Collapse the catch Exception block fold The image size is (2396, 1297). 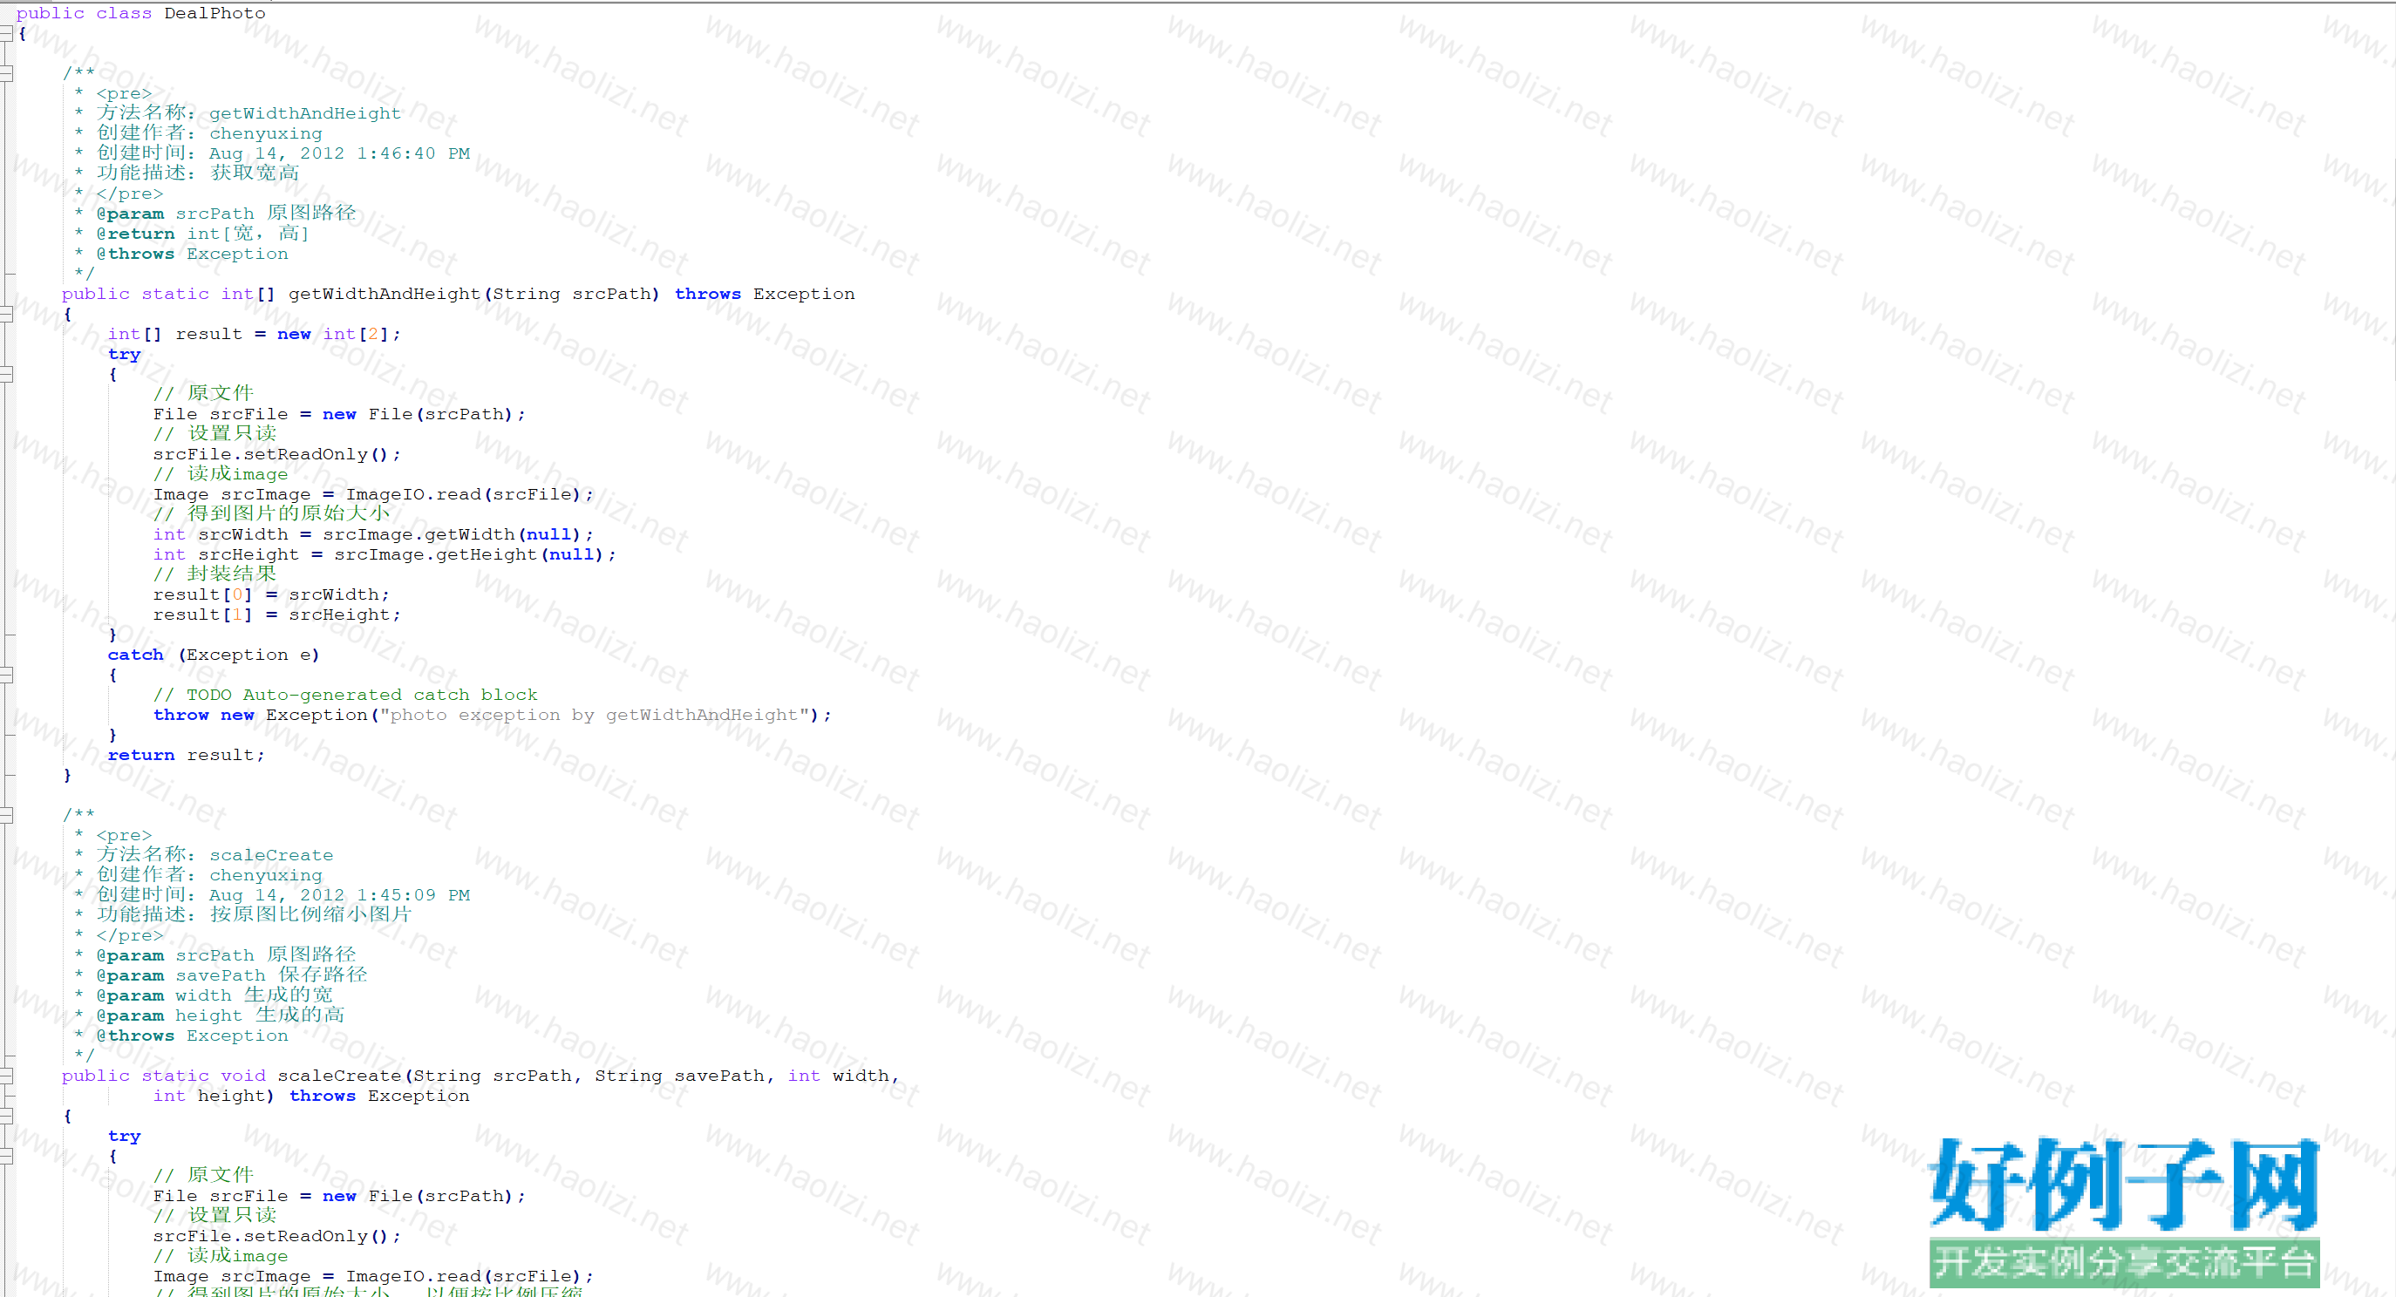pos(5,675)
